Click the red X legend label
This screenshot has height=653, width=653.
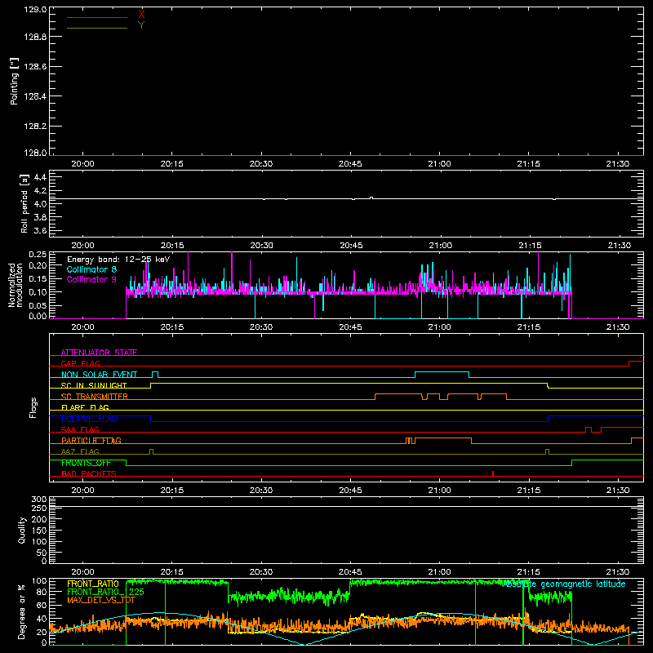click(141, 15)
